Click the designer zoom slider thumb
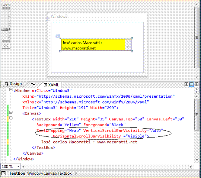The image size is (201, 178). pos(6,30)
